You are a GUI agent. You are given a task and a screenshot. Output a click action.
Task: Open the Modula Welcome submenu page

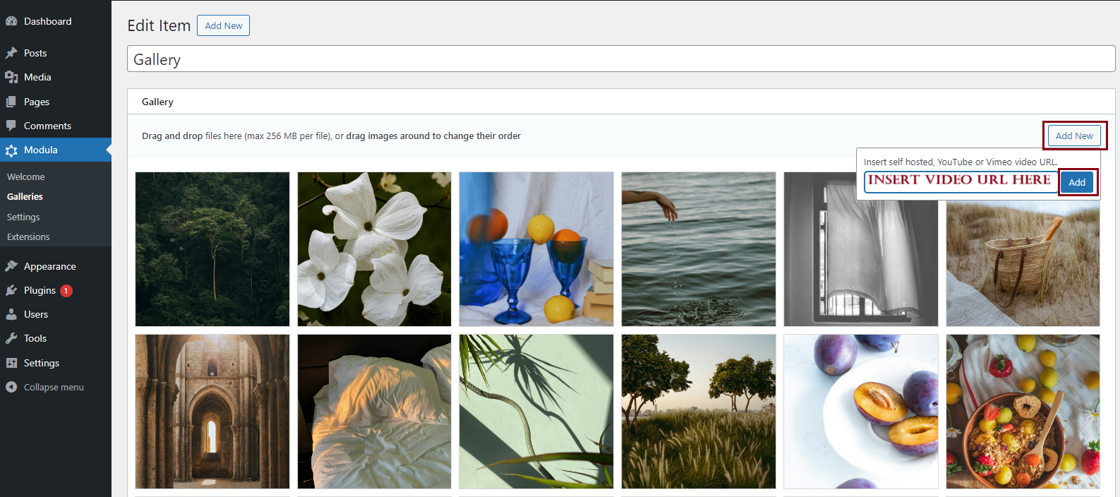point(26,176)
